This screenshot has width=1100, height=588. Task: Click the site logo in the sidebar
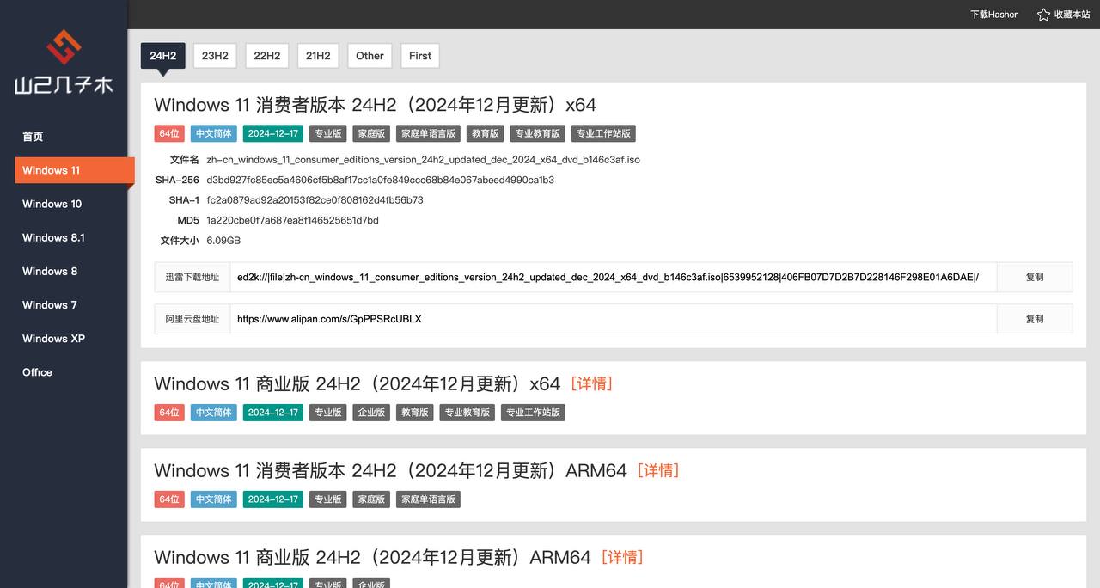tap(64, 62)
